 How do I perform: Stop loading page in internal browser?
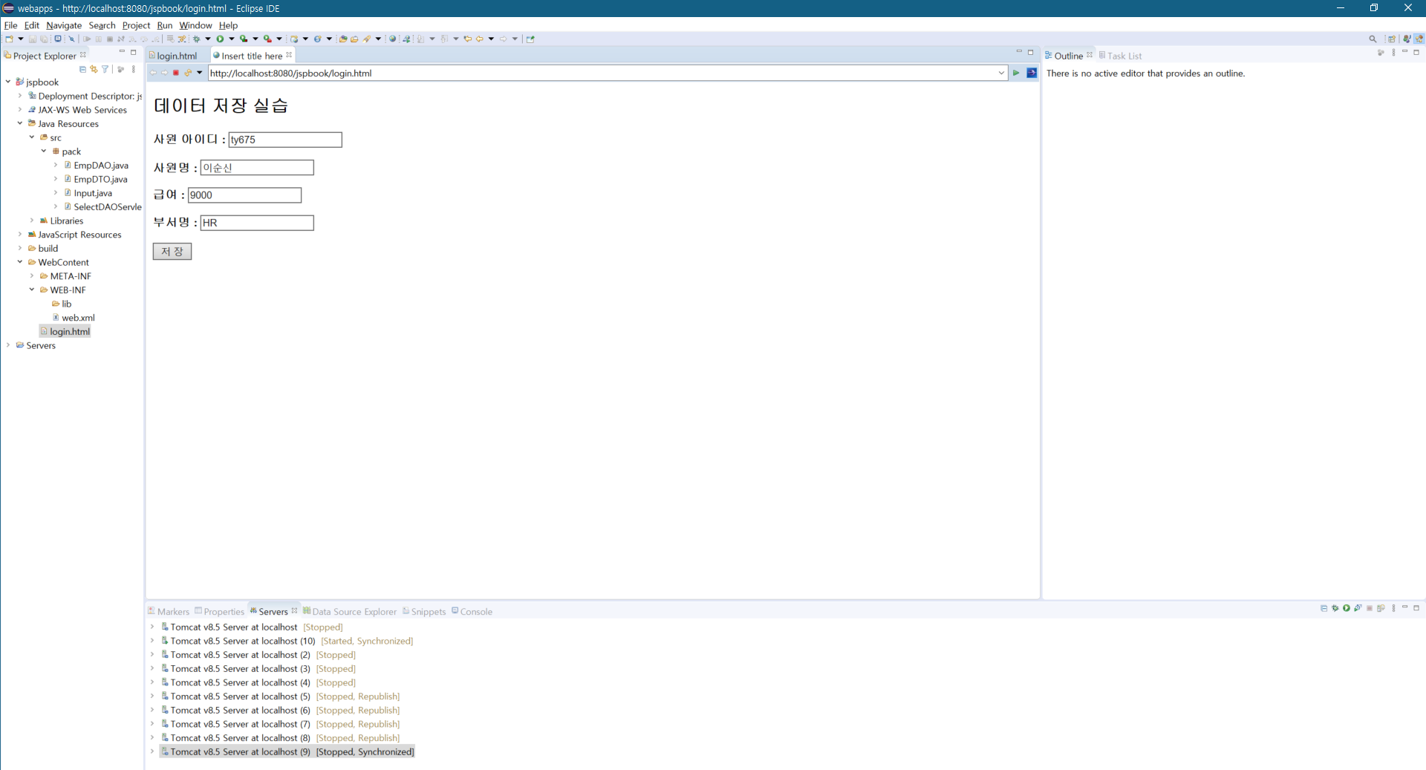(x=176, y=73)
